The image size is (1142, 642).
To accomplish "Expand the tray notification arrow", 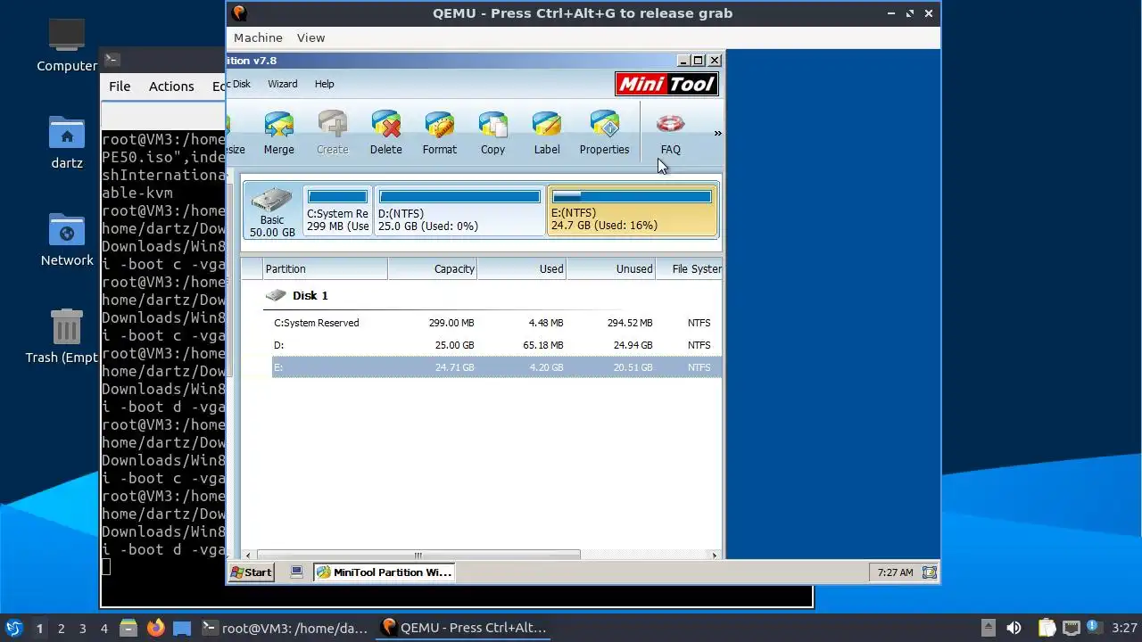I will (x=988, y=628).
